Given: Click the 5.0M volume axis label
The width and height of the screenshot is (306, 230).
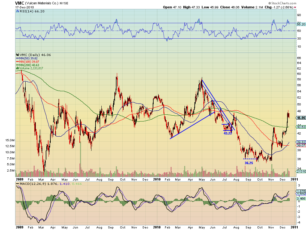Looking at the screenshot, I should (x=11, y=164).
